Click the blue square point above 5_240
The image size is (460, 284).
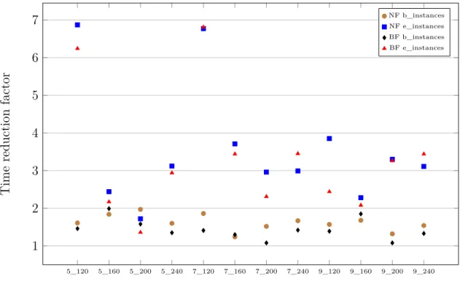(172, 166)
